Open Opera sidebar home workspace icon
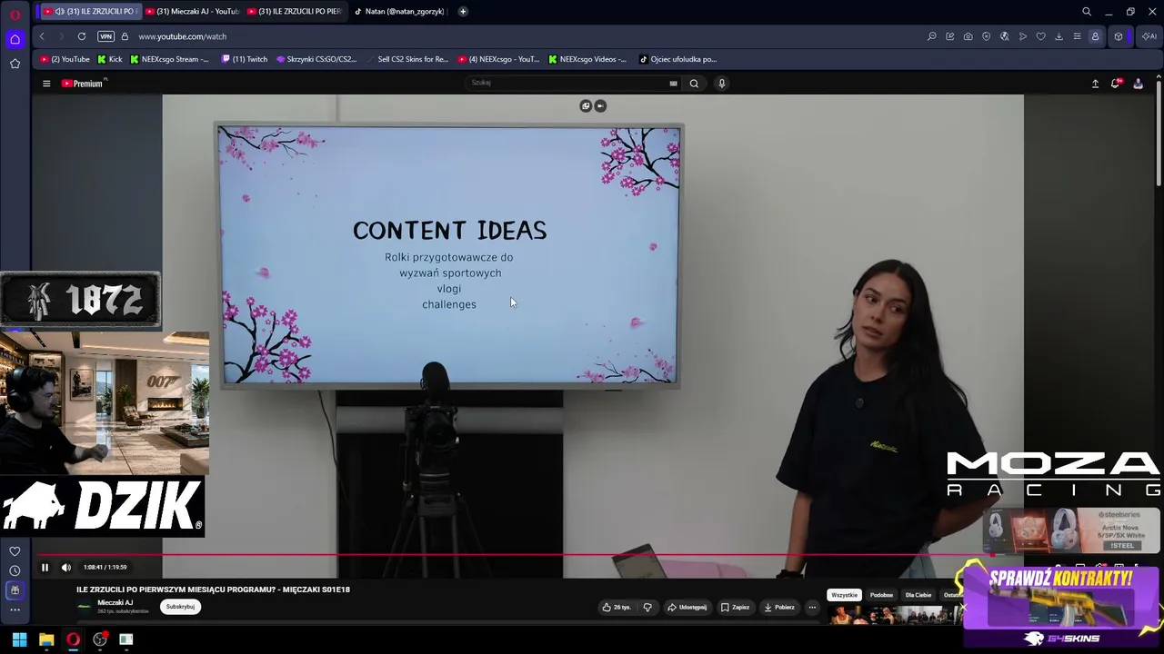 coord(15,39)
